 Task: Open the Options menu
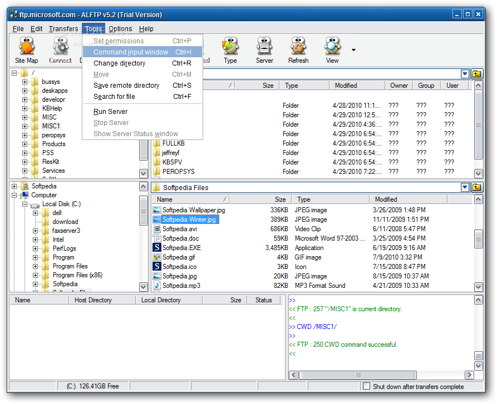pos(120,29)
